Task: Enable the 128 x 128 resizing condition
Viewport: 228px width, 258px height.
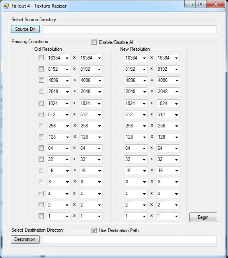Action: [41, 137]
